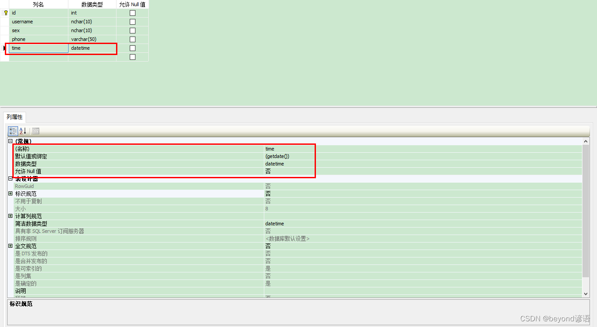This screenshot has width=597, height=327.
Task: Click the (名称) property value time
Action: point(423,149)
